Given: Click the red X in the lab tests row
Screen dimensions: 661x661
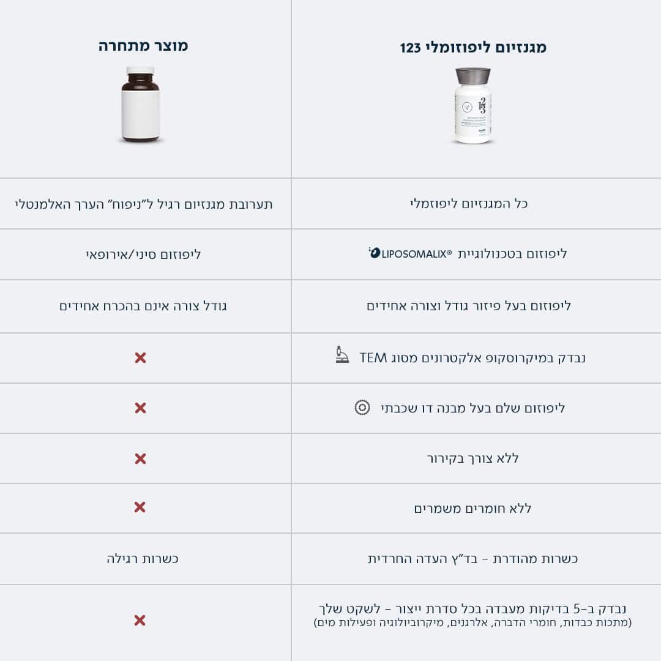Looking at the screenshot, I should [140, 621].
